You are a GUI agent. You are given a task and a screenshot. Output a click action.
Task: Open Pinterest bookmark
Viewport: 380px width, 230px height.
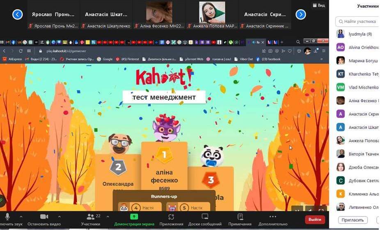127,59
